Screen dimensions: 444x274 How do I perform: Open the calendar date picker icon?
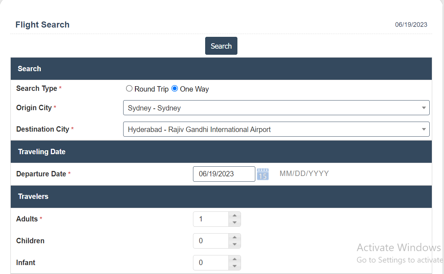(x=263, y=174)
